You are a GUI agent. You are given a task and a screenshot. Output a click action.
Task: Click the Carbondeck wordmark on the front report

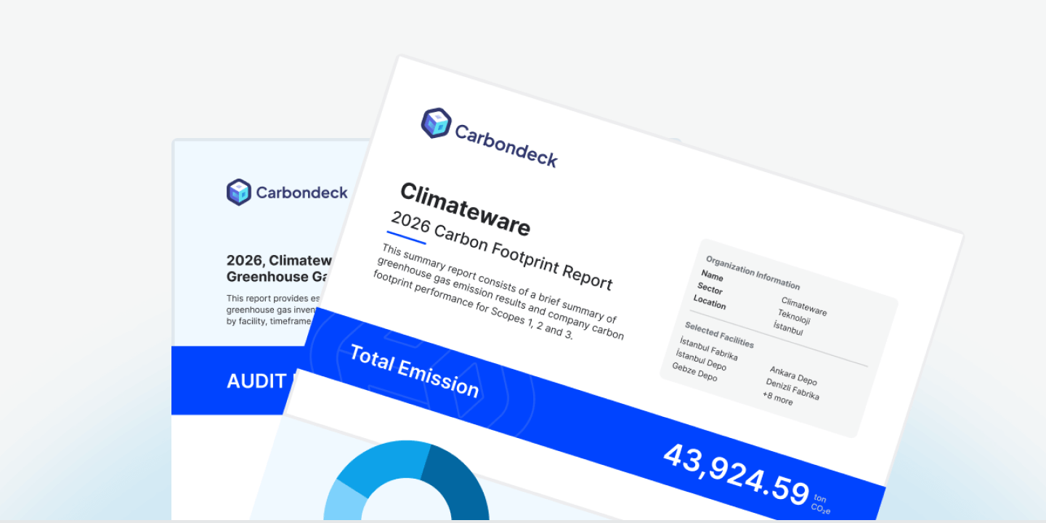[506, 145]
